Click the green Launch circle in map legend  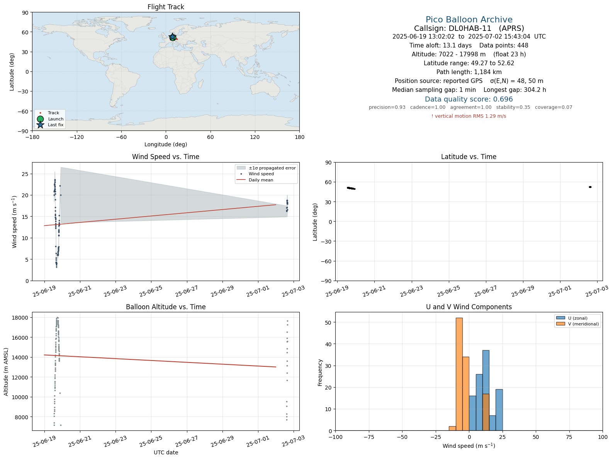pos(40,119)
